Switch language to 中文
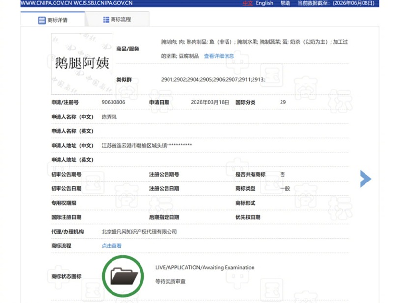This screenshot has width=393, height=303. tap(248, 3)
